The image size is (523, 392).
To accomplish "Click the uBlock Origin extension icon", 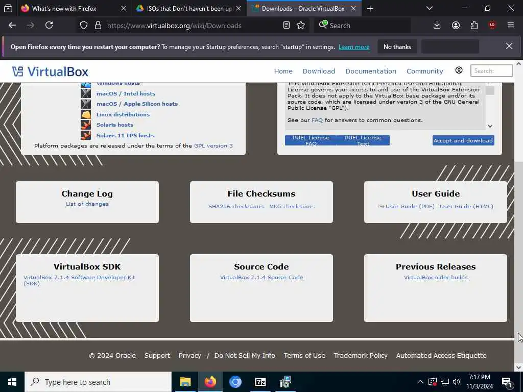I will (x=492, y=26).
